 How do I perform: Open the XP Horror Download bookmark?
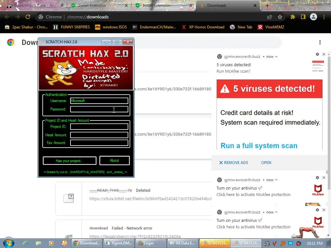tap(203, 27)
